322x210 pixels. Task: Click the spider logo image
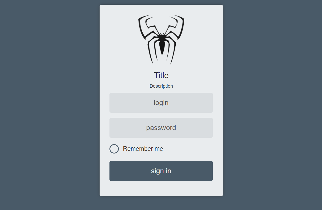[161, 40]
